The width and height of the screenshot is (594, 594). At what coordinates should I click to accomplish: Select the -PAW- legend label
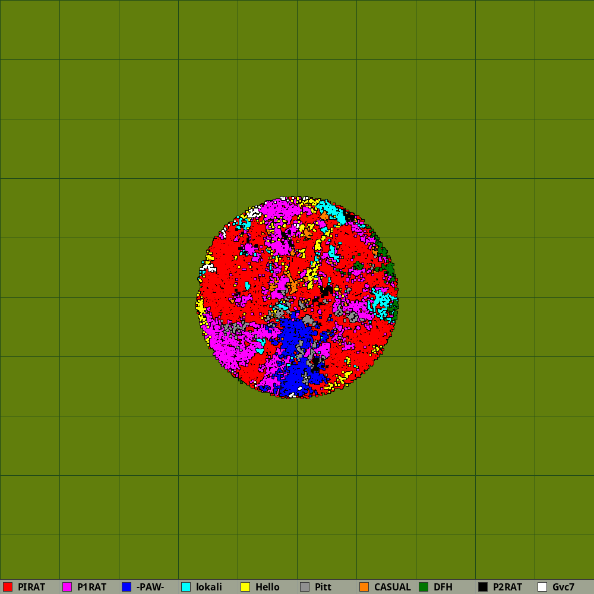[150, 587]
